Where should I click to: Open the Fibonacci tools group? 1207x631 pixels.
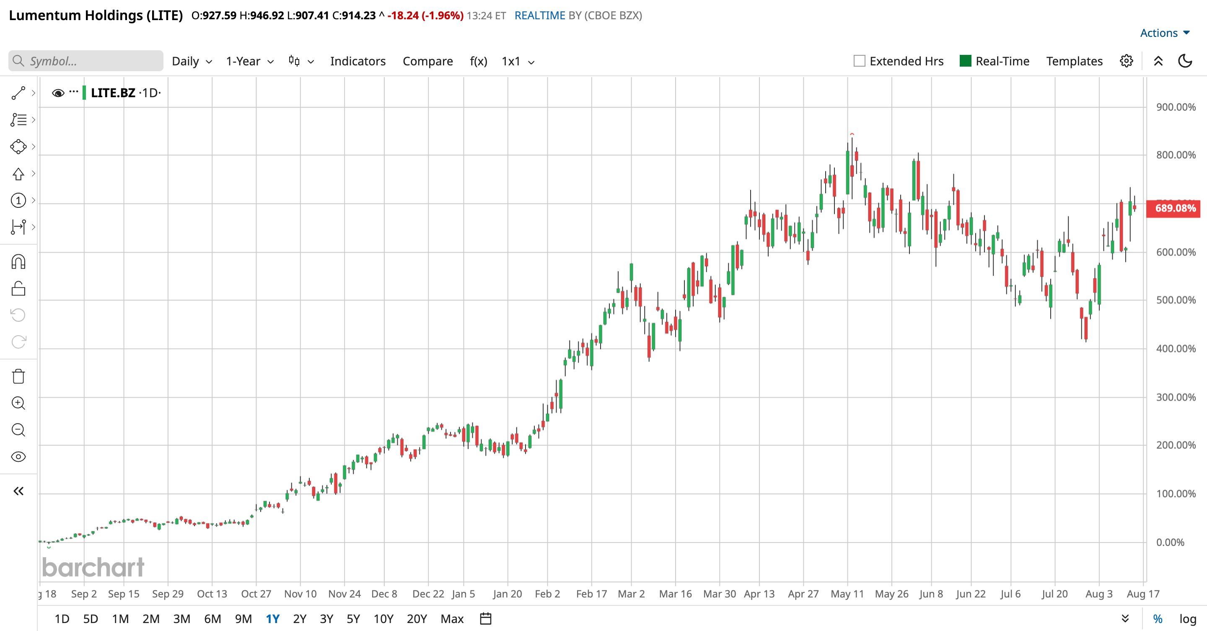[x=18, y=120]
